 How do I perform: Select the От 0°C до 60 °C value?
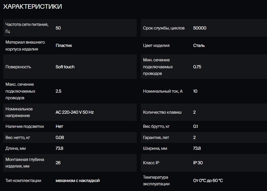pos(208,180)
